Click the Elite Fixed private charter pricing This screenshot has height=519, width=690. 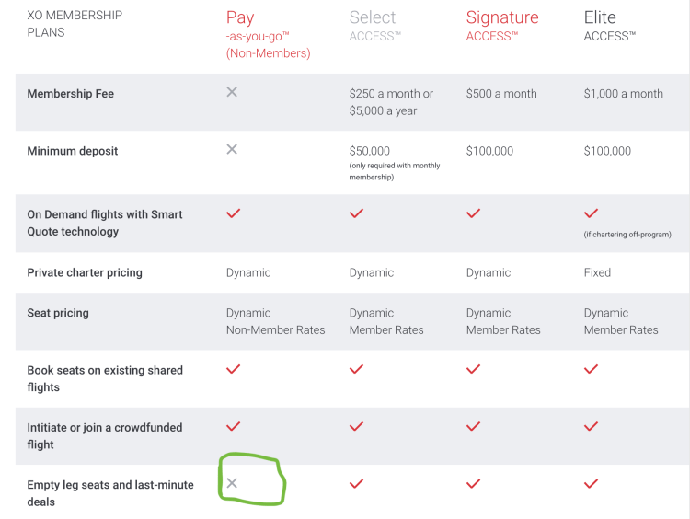[597, 272]
